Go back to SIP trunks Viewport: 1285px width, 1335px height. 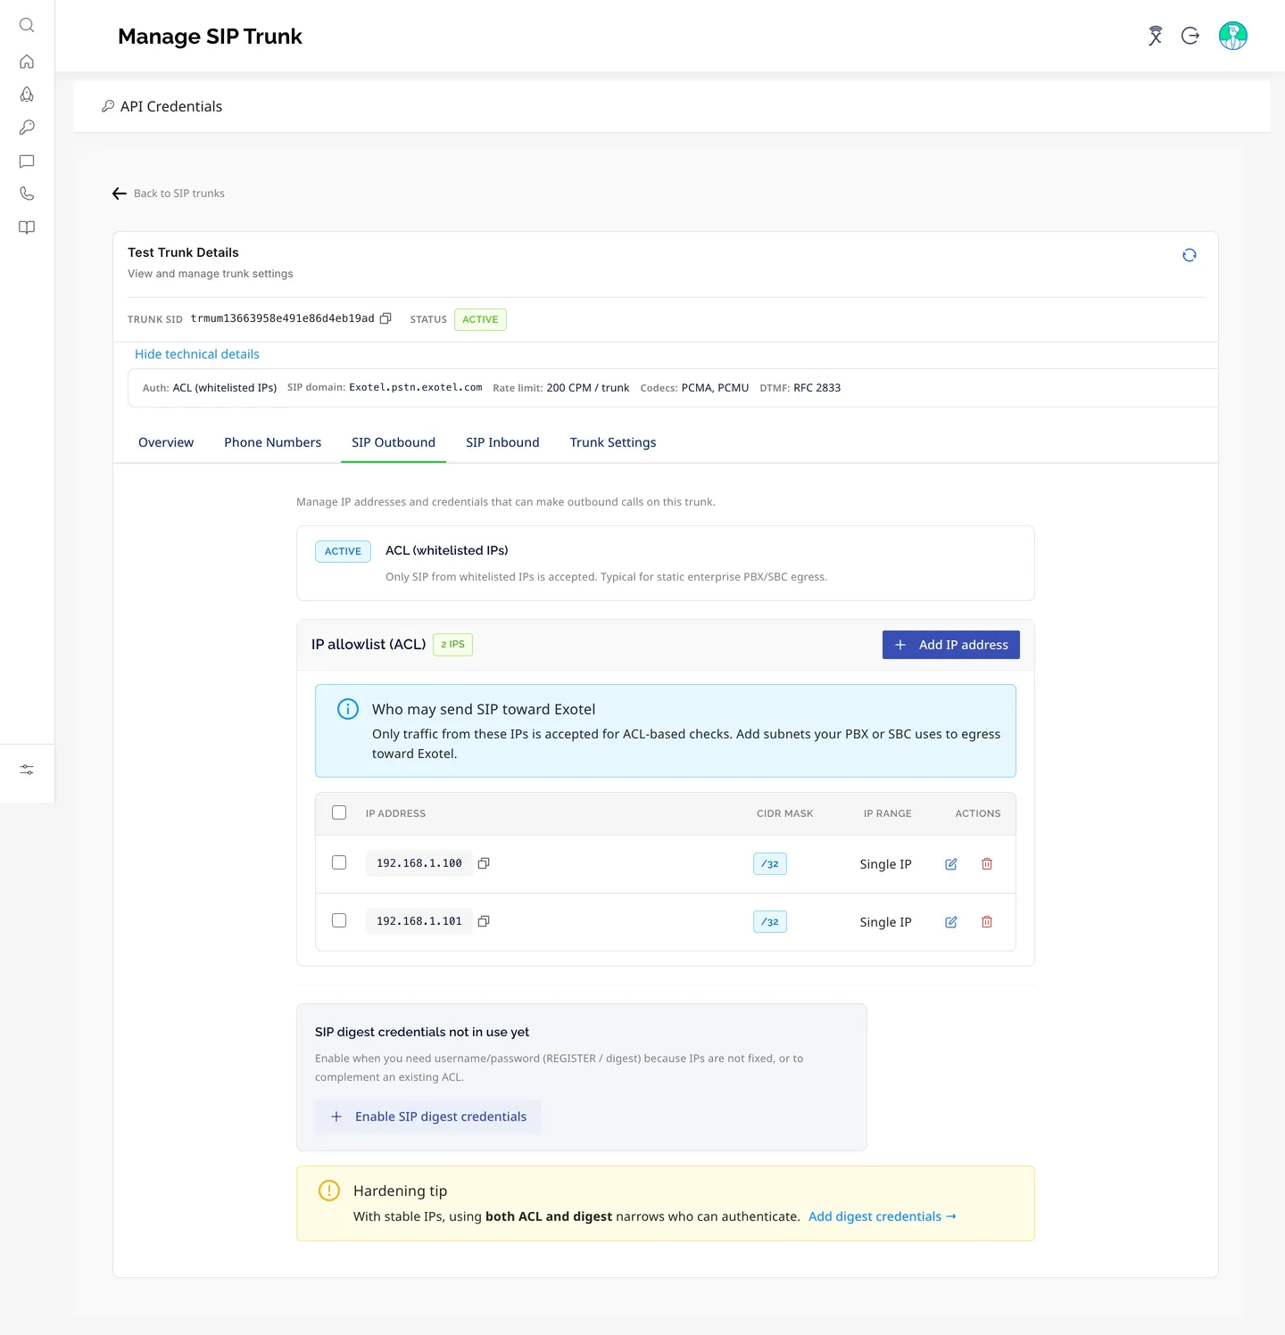pyautogui.click(x=169, y=194)
